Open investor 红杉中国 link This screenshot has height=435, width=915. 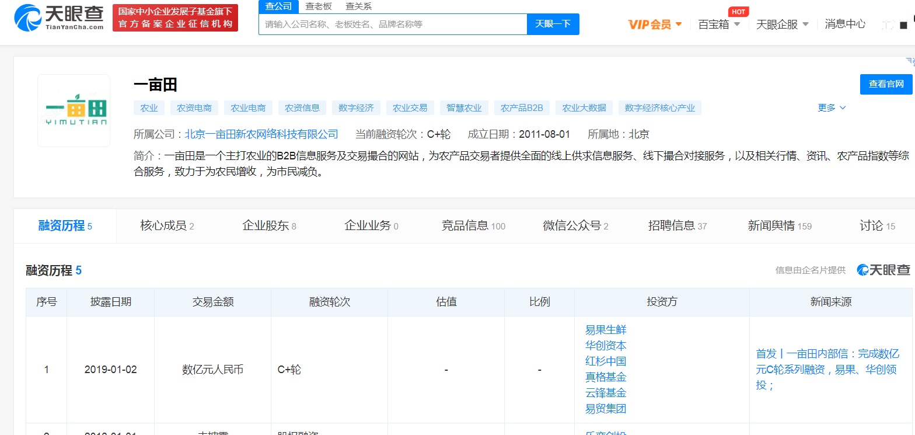[x=606, y=361]
